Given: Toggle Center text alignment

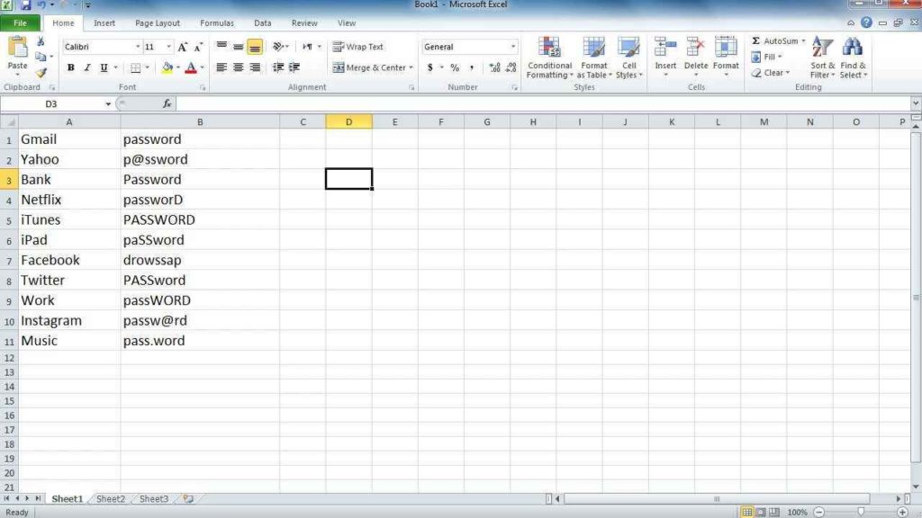Looking at the screenshot, I should pyautogui.click(x=238, y=67).
